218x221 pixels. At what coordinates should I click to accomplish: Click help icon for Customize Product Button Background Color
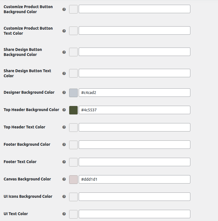[64, 9]
